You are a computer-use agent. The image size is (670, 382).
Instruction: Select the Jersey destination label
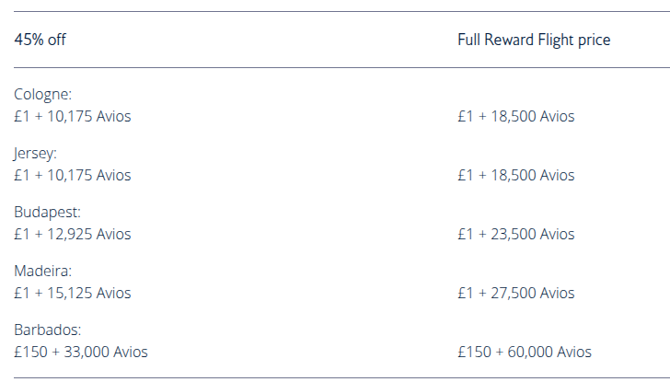(x=35, y=153)
